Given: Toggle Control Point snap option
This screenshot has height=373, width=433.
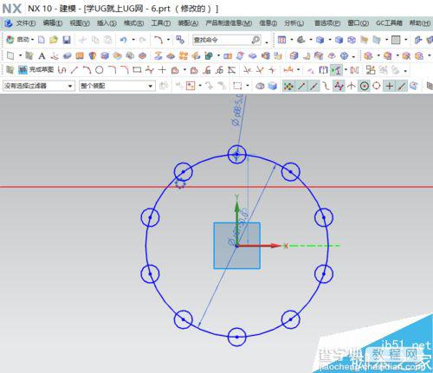Looking at the screenshot, I should point(326,86).
